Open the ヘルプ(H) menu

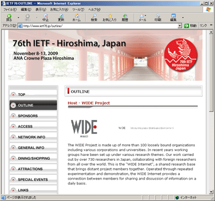click(94, 10)
